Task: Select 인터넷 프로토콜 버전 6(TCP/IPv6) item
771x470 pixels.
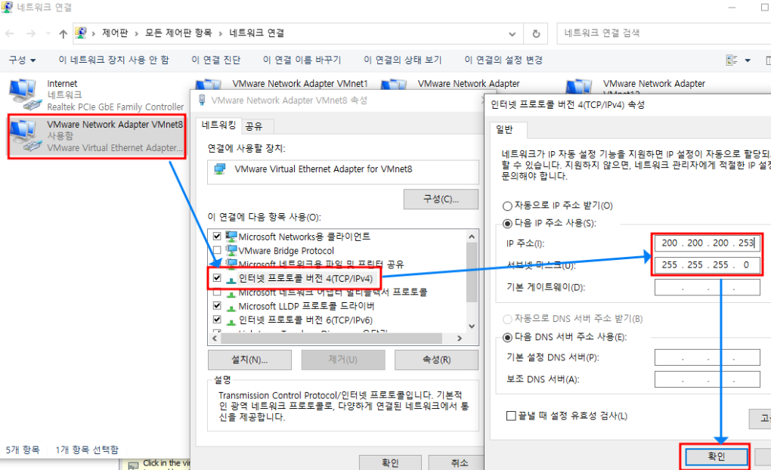Action: pyautogui.click(x=305, y=320)
